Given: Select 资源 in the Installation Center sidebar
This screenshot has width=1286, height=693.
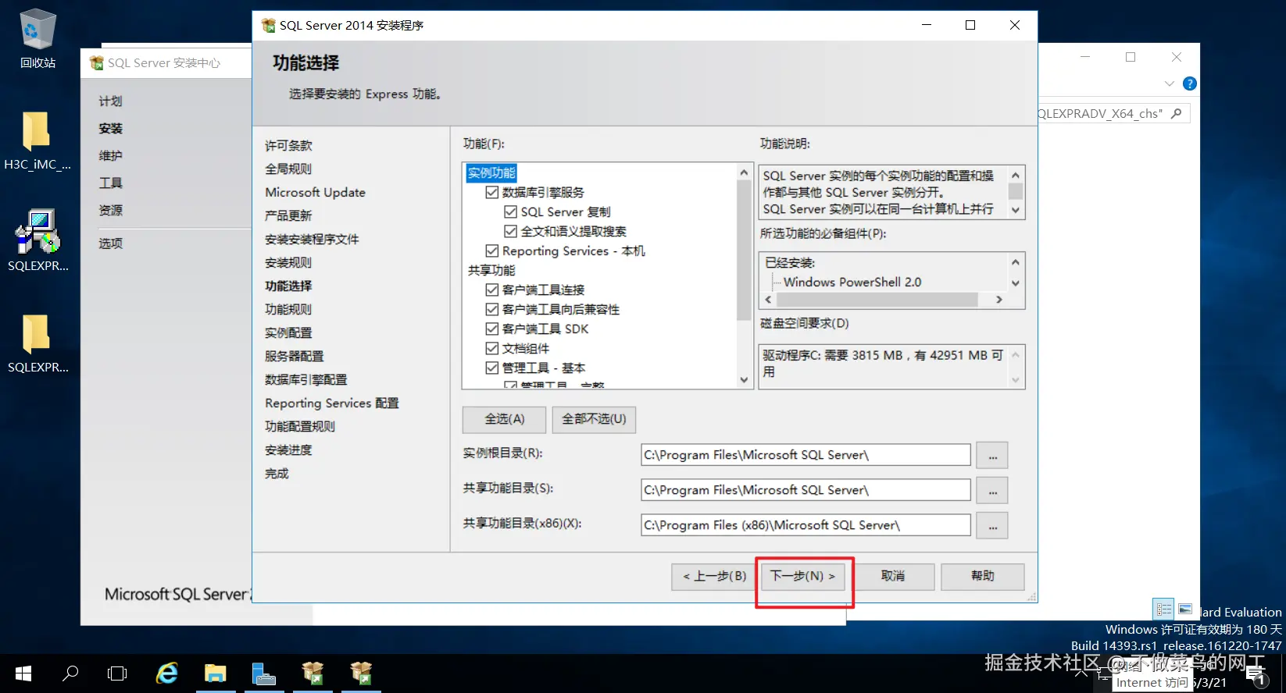Looking at the screenshot, I should [x=110, y=210].
